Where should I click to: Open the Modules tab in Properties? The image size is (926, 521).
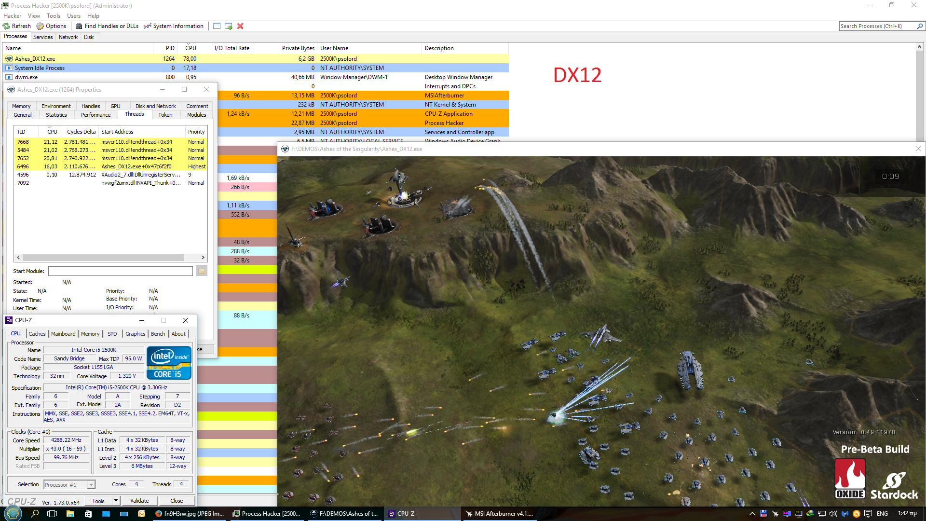197,115
